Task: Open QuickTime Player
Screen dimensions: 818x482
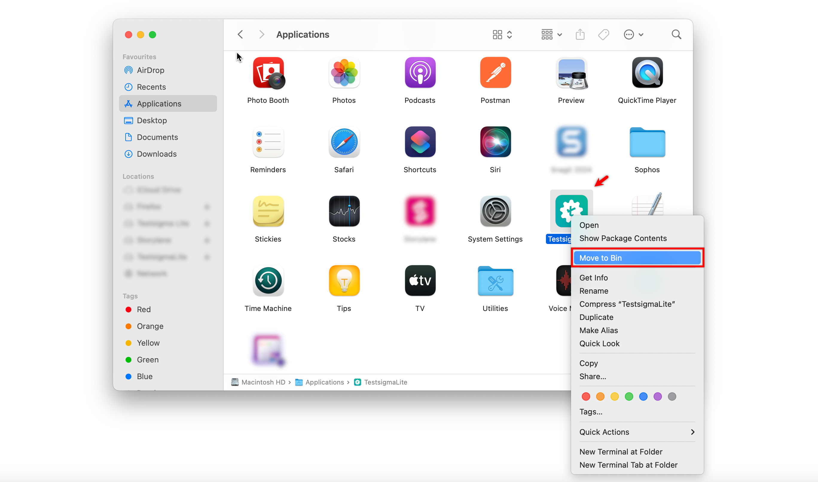Action: click(647, 72)
